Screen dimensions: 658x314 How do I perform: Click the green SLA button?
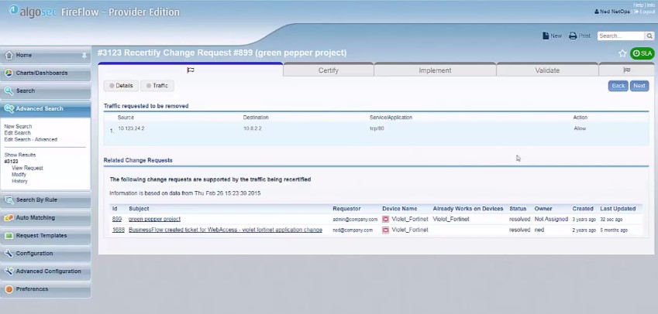click(642, 53)
